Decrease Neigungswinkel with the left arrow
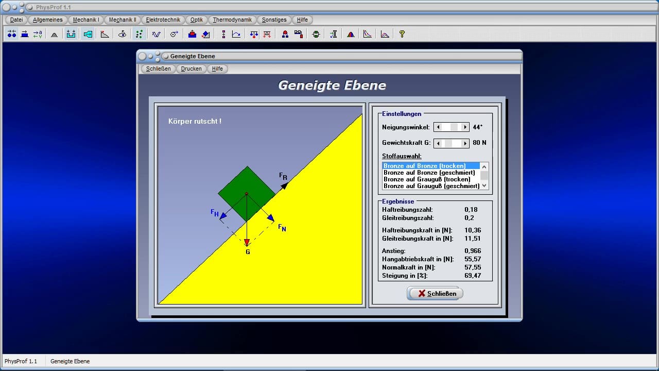This screenshot has width=659, height=371. pos(438,127)
